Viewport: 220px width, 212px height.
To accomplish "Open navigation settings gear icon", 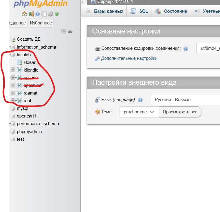I will 50,14.
